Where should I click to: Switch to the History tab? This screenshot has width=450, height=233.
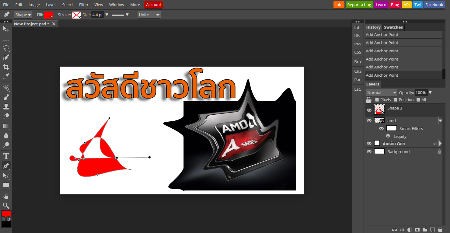[x=373, y=27]
